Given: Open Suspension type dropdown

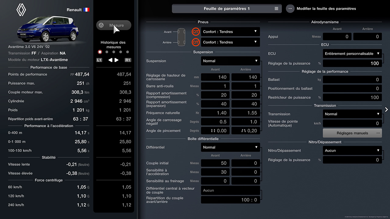Looking at the screenshot, I should (x=230, y=61).
